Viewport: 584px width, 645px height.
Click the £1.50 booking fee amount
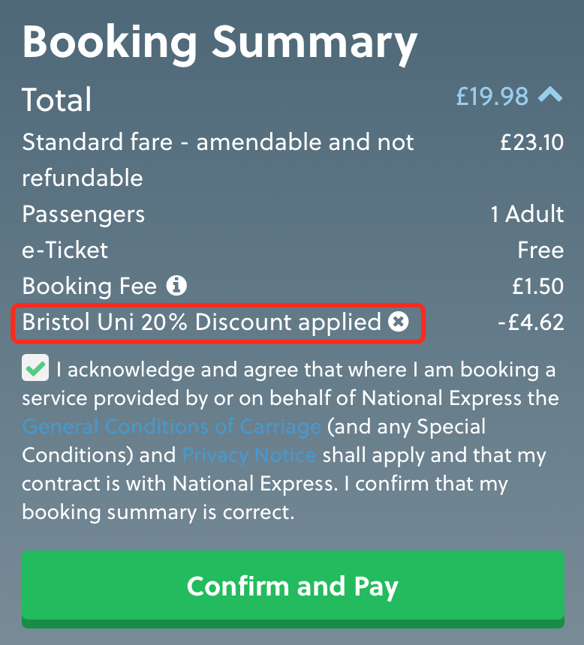click(536, 286)
